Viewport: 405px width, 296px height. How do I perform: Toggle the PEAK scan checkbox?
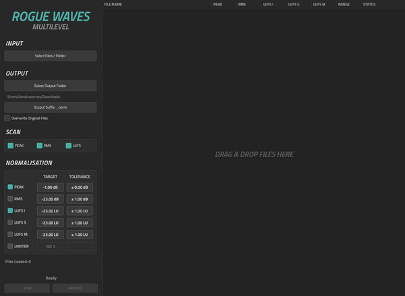coord(11,146)
